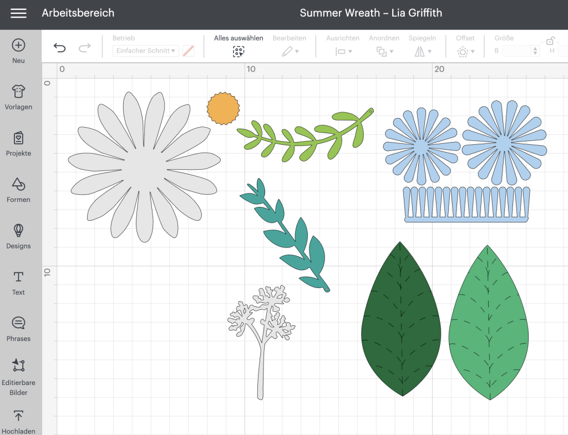
Task: Open the hamburger main menu
Action: click(18, 13)
